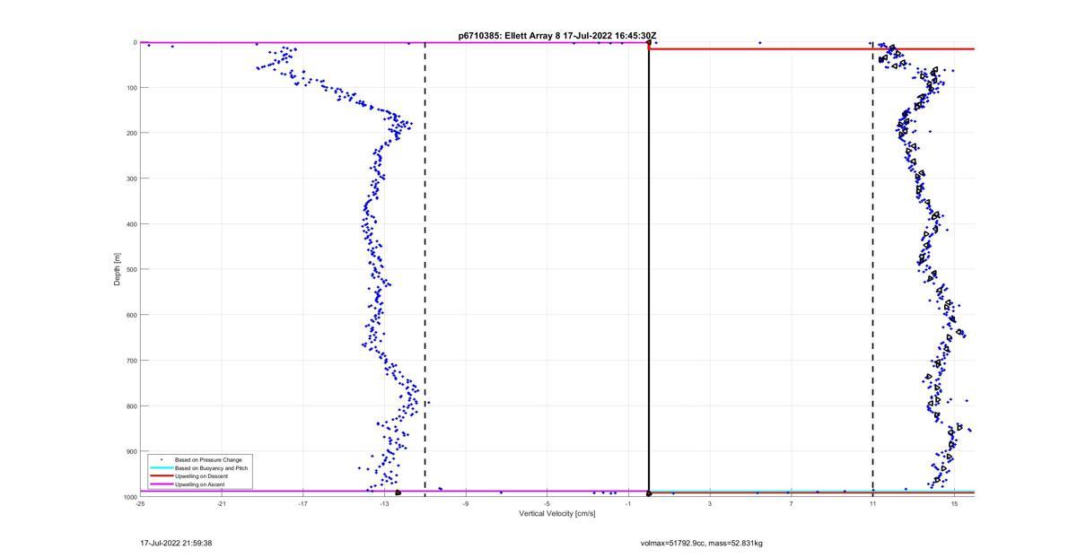Click y-axis tick label '600'
This screenshot has height=558, width=1077.
point(131,315)
